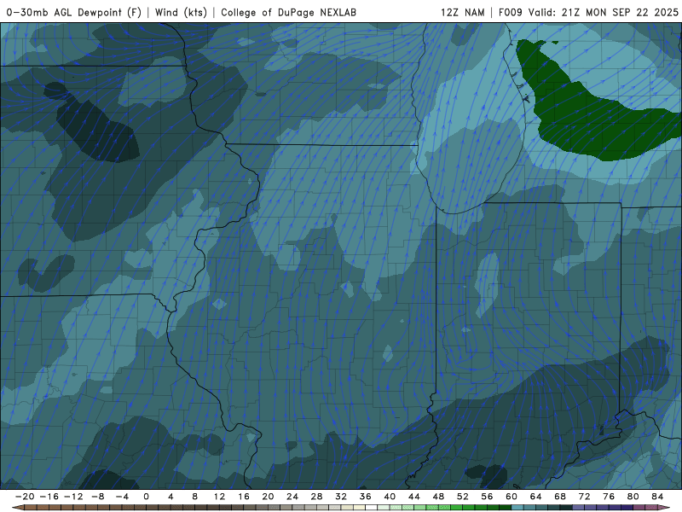This screenshot has height=512, width=682.
Task: Click the 24 label on the color scale
Action: click(292, 497)
